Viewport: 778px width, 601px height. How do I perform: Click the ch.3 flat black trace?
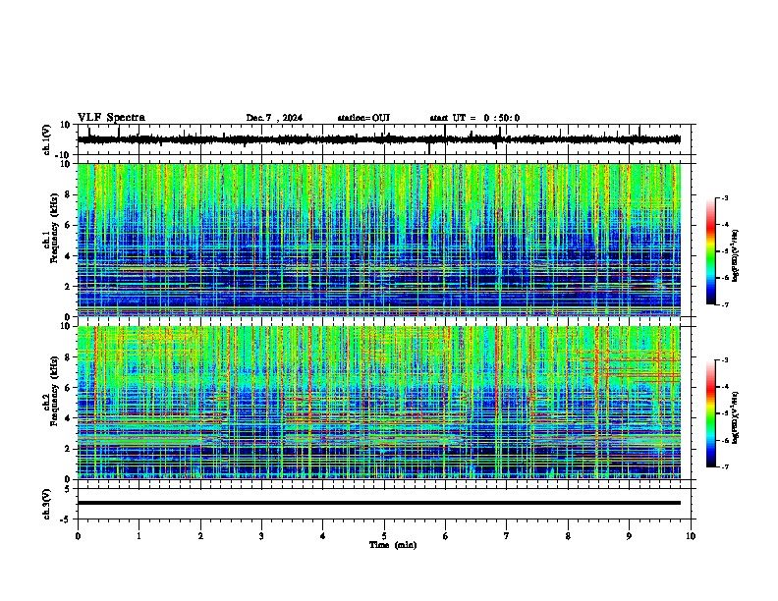[378, 503]
